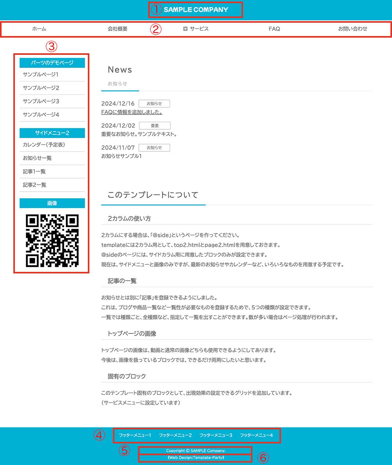The width and height of the screenshot is (392, 465).
Task: Expand the サービス dropdown arrow icon
Action: coord(185,29)
